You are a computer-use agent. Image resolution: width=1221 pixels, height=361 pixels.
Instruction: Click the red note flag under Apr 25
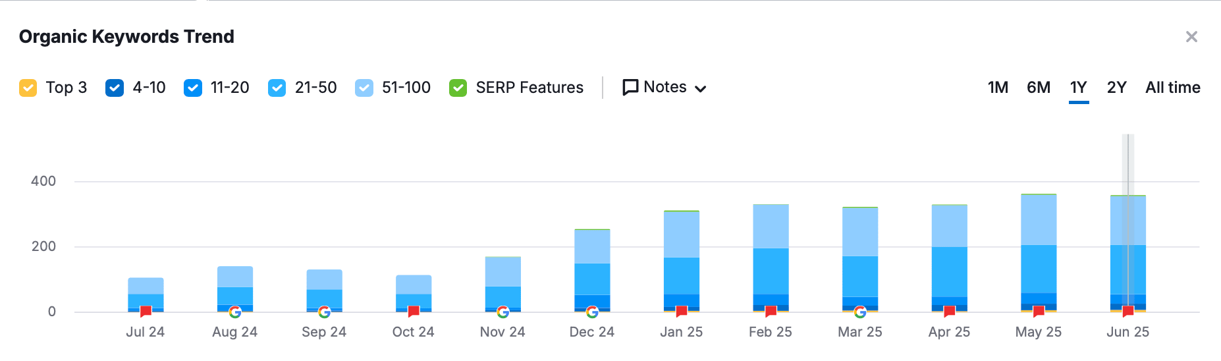tap(949, 312)
